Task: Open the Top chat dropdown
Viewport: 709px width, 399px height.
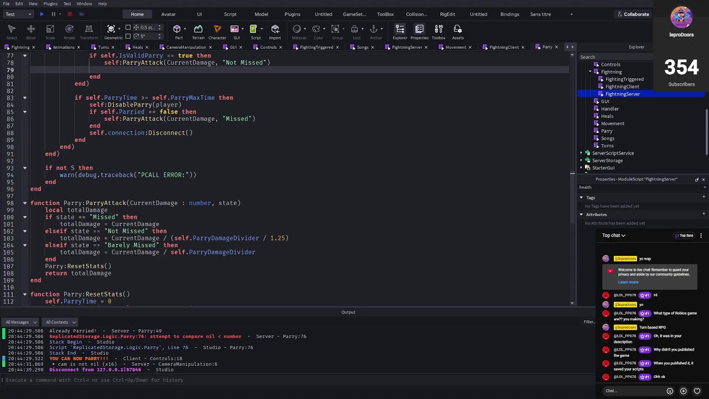Action: [614, 236]
